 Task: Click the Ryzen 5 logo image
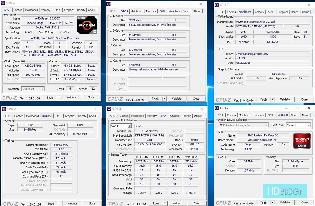(x=87, y=25)
